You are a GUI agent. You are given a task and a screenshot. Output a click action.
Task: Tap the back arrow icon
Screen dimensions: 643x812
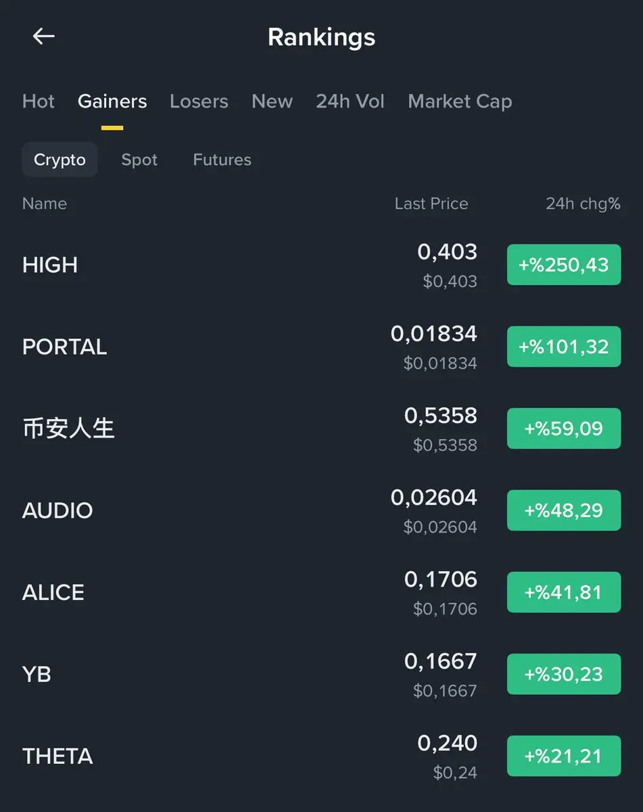pos(44,37)
